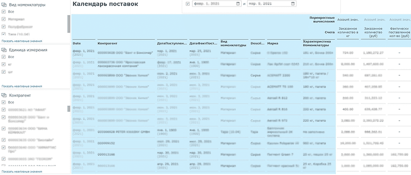Click the Единица измерения filter panel icon
Screen dimensions: 411x175
(4, 50)
